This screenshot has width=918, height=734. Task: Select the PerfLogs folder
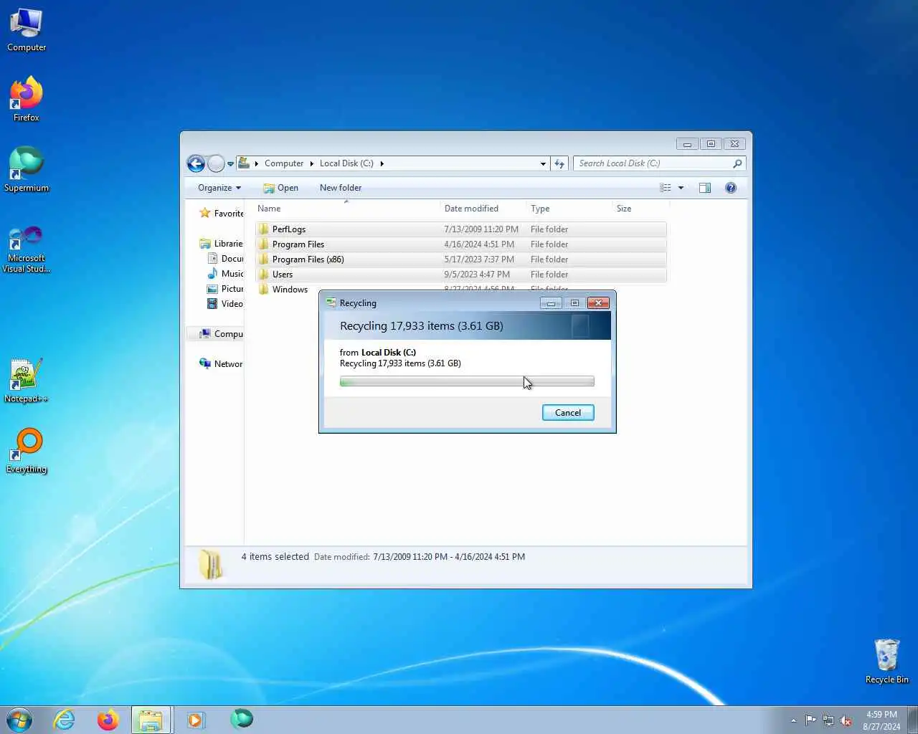click(460, 229)
